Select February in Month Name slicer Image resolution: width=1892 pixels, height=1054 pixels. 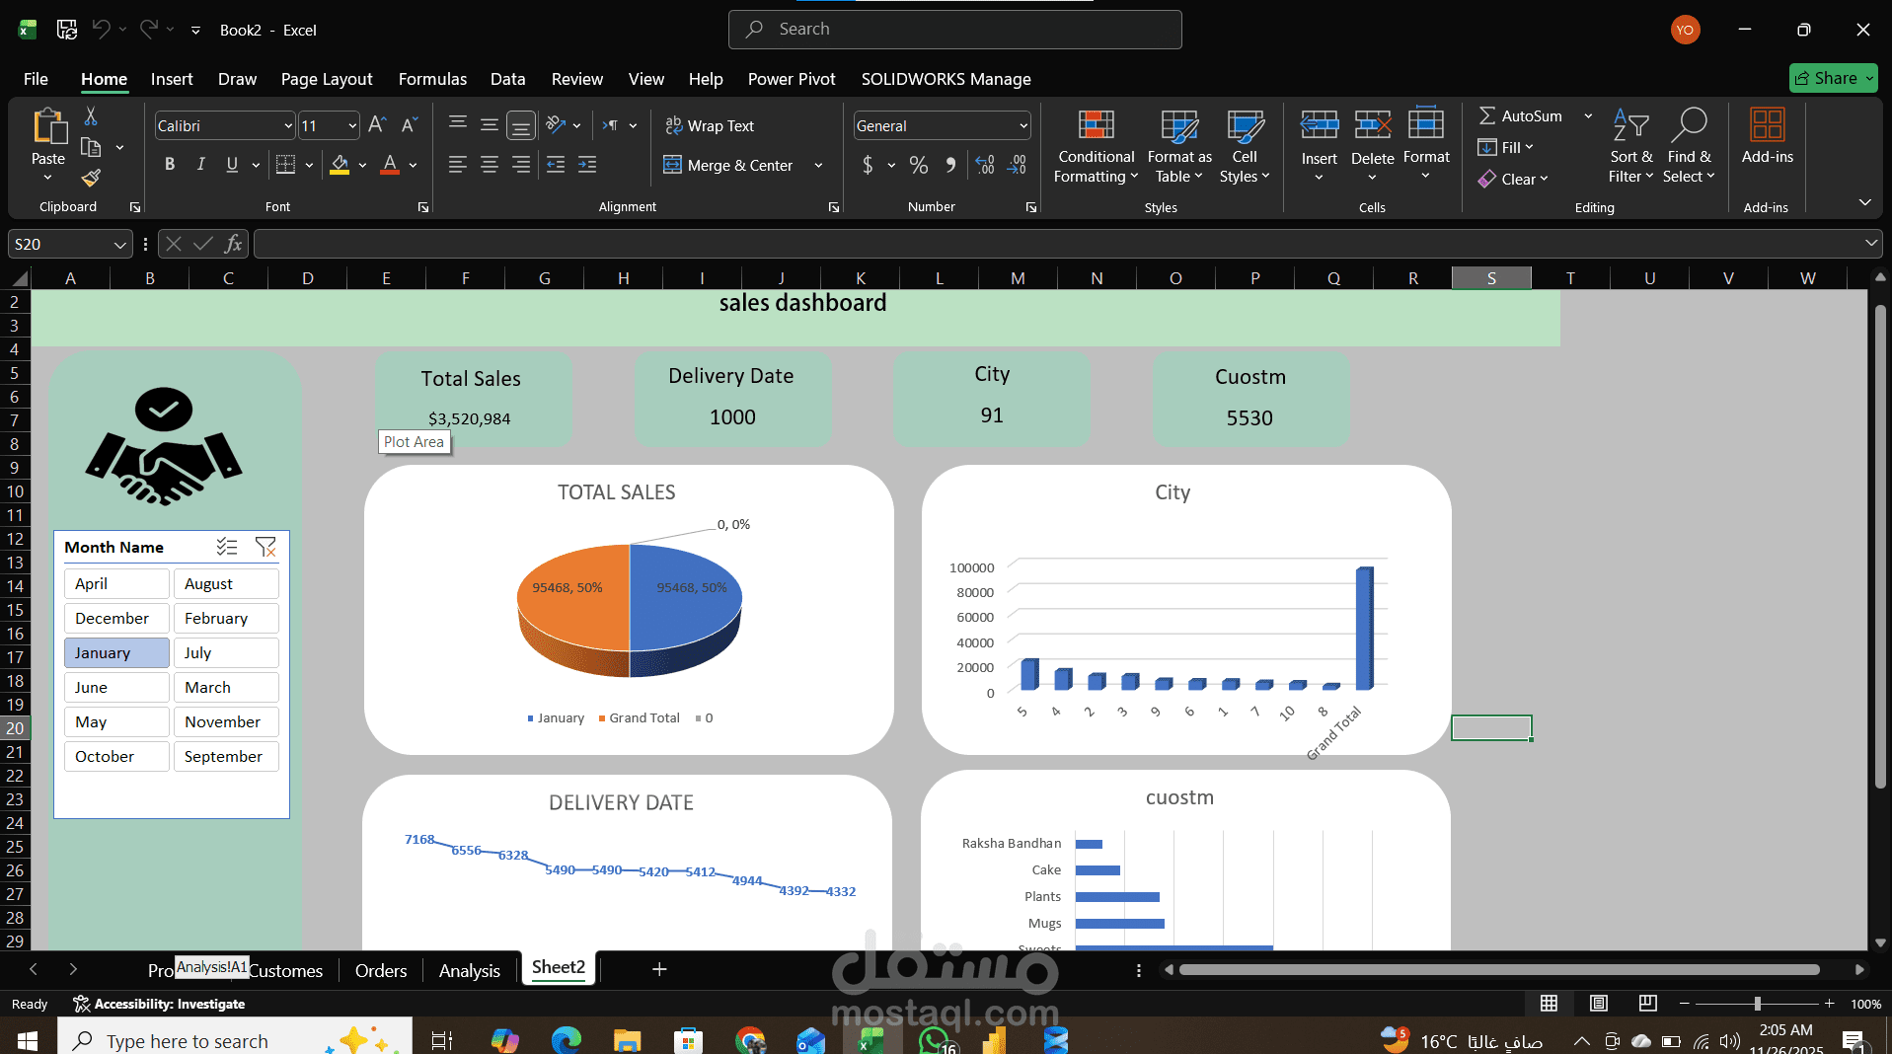pyautogui.click(x=226, y=618)
